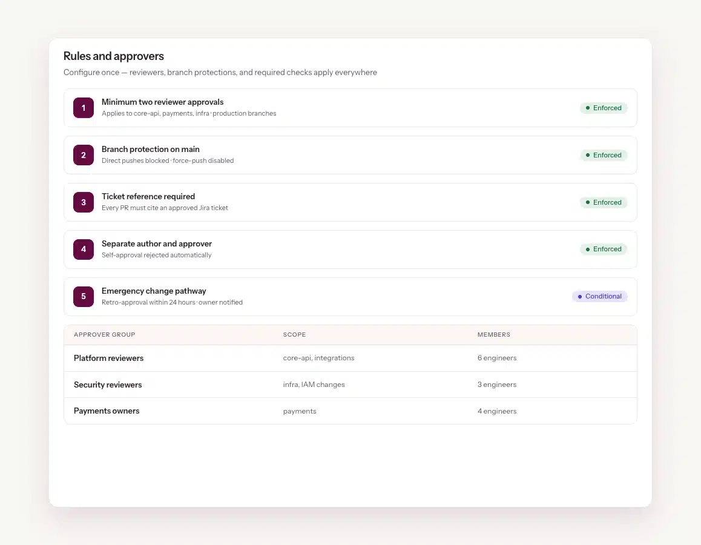Click the 'Rules and approvers' heading
The width and height of the screenshot is (701, 545).
coord(114,56)
